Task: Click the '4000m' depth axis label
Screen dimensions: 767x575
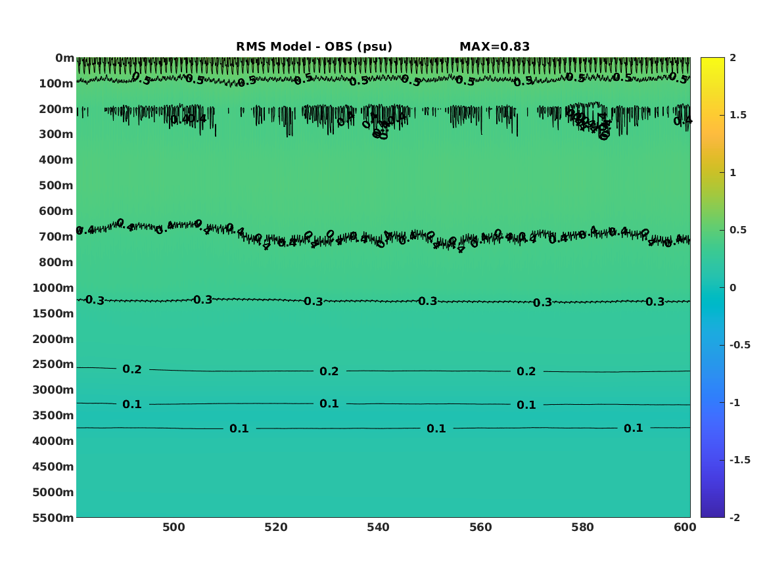Action: (x=53, y=441)
